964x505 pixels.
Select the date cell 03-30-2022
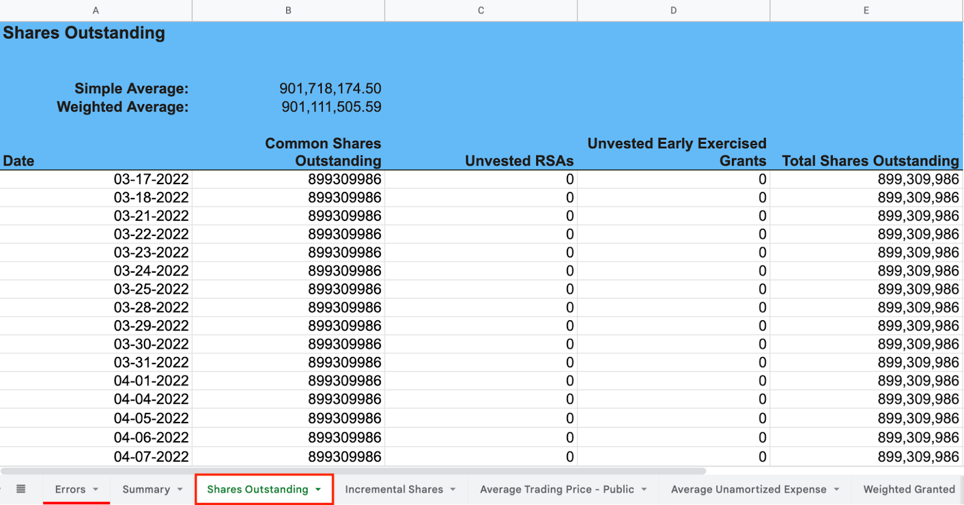coord(96,344)
